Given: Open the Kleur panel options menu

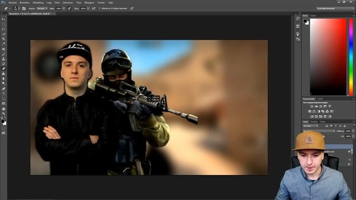Looking at the screenshot, I should tap(354, 16).
